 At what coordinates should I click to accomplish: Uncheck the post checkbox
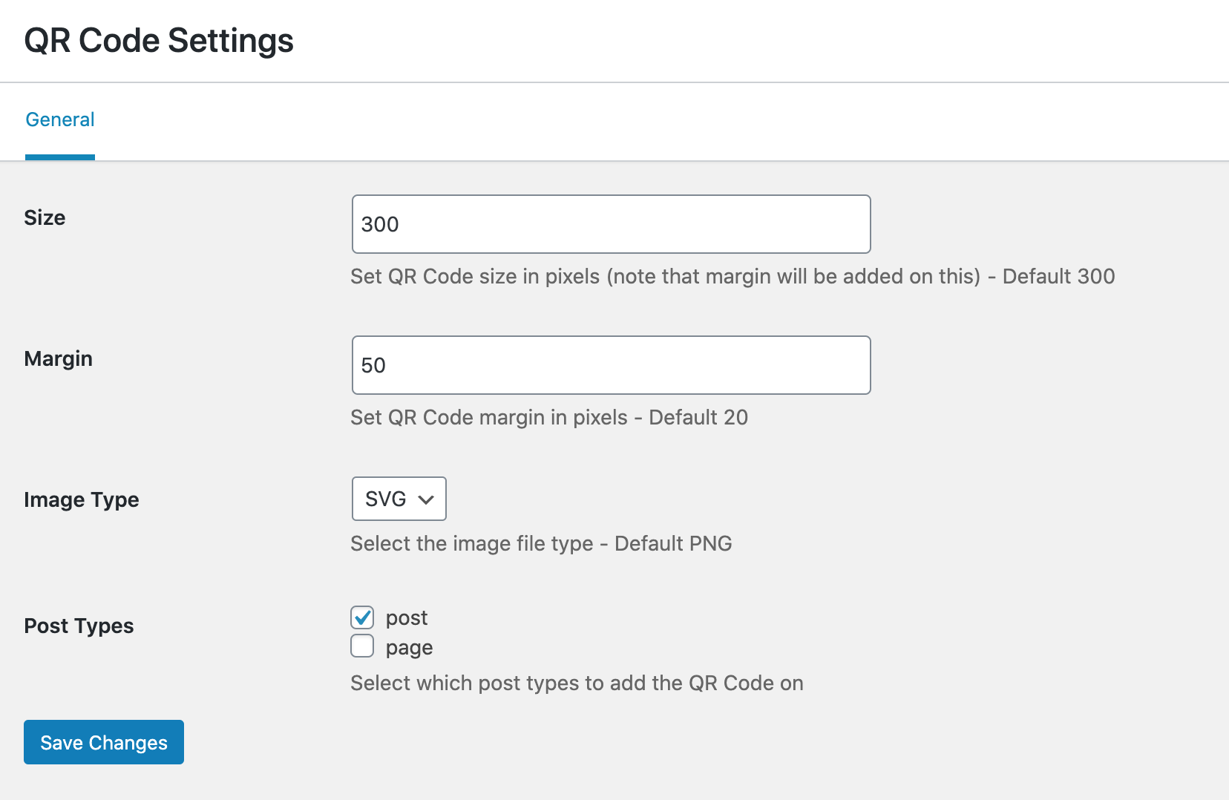point(362,617)
